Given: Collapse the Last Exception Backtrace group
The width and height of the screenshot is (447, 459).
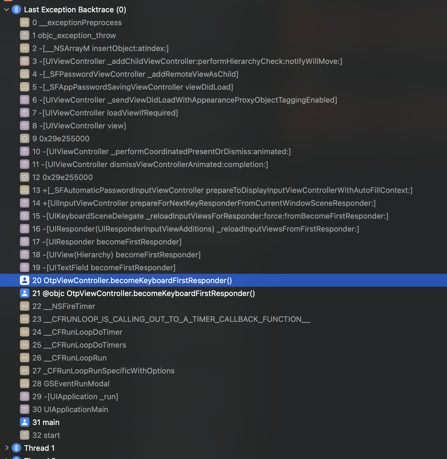Looking at the screenshot, I should [x=6, y=10].
